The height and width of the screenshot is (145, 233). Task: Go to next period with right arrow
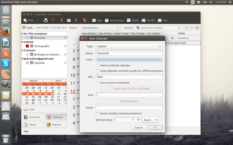76,20
